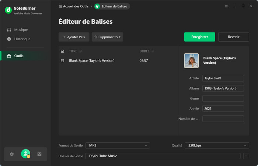Open the hamburger menu in title bar
Image resolution: width=258 pixels, height=166 pixels.
coord(226,6)
